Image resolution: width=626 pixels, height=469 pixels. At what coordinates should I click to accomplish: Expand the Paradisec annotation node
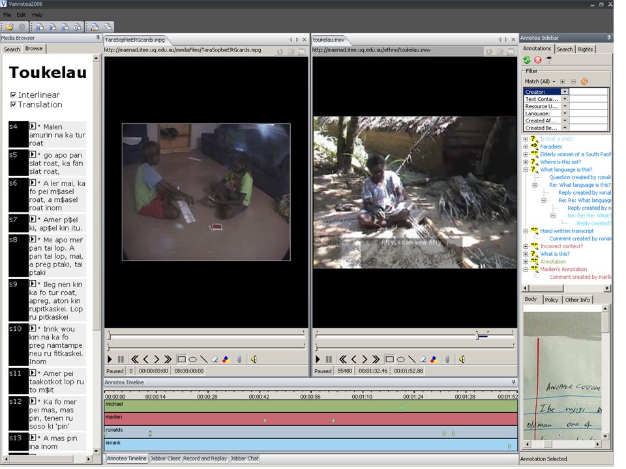pos(526,147)
